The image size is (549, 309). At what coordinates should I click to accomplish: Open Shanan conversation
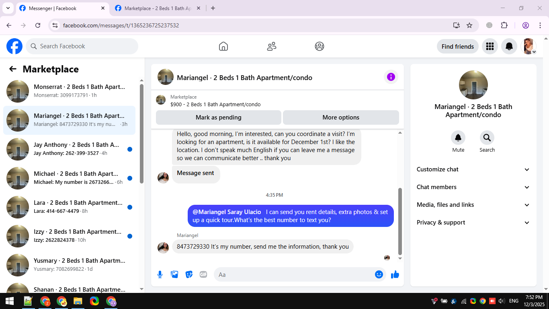[x=69, y=287]
